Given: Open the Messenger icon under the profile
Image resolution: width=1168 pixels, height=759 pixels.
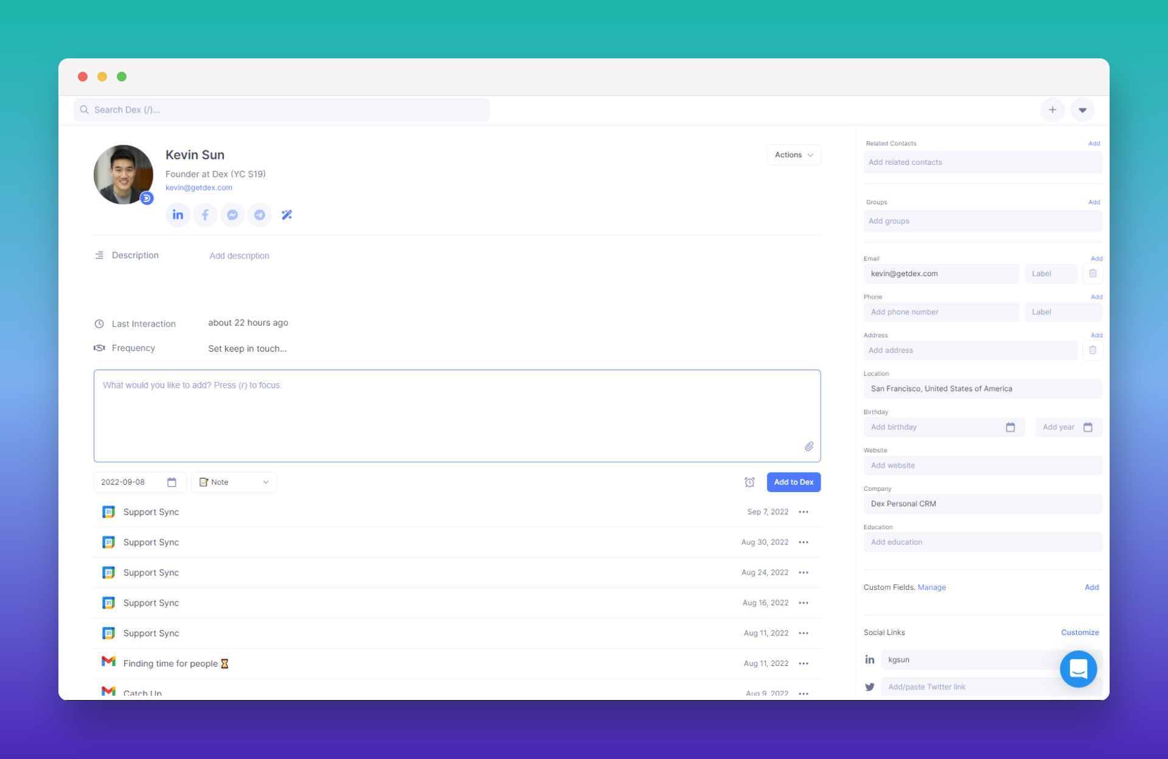Looking at the screenshot, I should (232, 215).
